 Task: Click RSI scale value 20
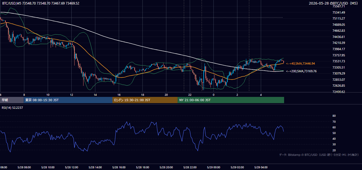pyautogui.click(x=334, y=150)
